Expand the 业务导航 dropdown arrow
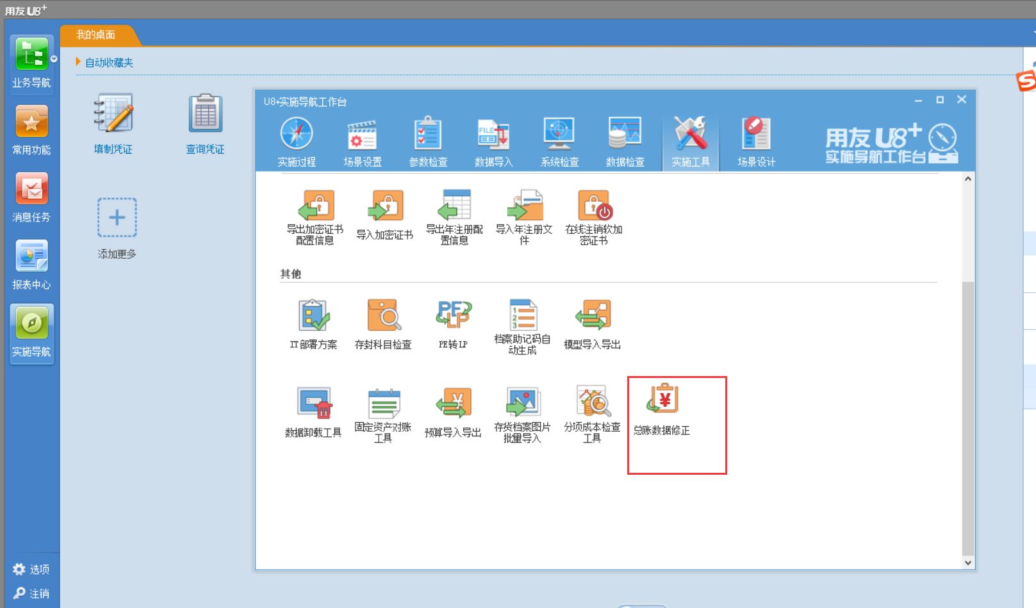Screen dimensions: 1036x608 click(x=54, y=59)
